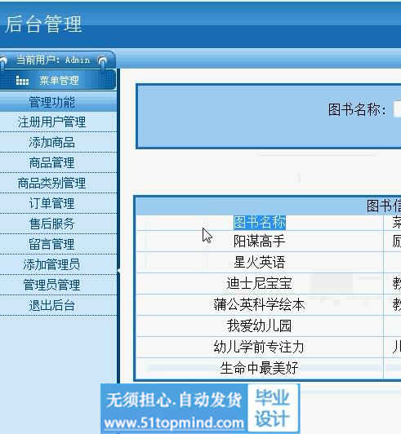Viewport: 401px width, 434px height.
Task: Open 订单管理 from the sidebar
Action: tap(51, 203)
